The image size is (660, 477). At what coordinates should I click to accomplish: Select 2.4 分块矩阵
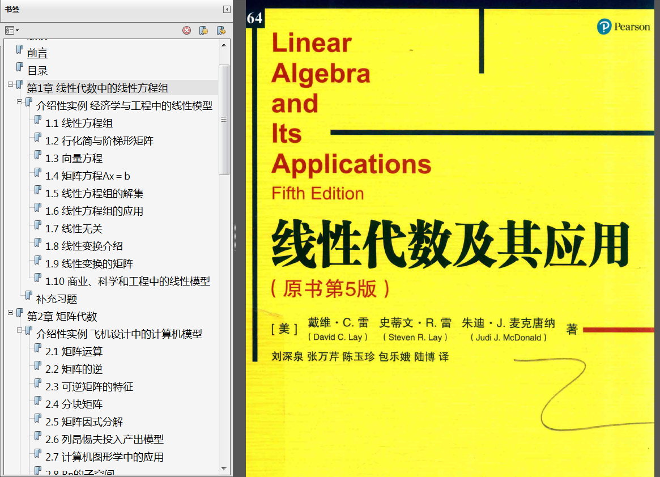tap(74, 404)
